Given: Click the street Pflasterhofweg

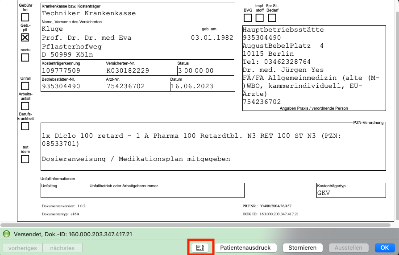Looking at the screenshot, I should pos(71,46).
